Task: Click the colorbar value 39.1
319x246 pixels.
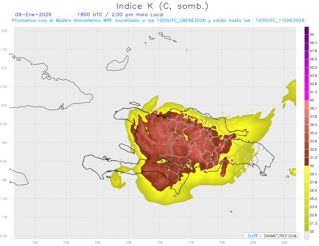Action: coord(313,109)
